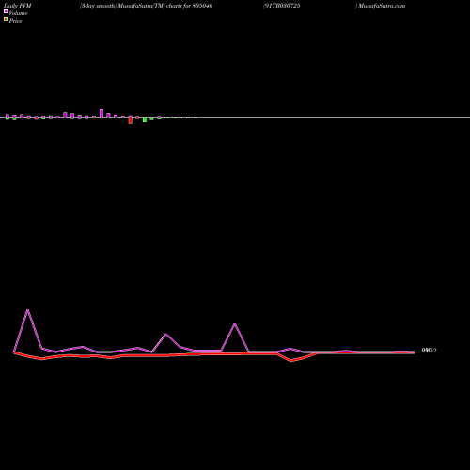Select the 'Price' legend label
This screenshot has width=470, height=470.
pyautogui.click(x=15, y=21)
